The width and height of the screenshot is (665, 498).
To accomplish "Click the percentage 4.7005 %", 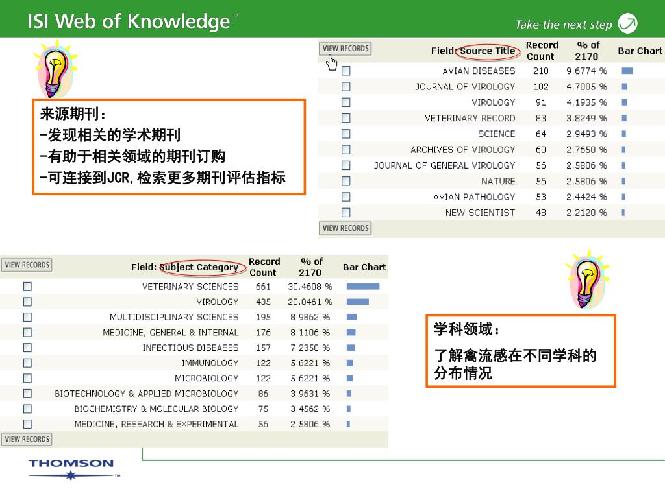I will tap(586, 86).
